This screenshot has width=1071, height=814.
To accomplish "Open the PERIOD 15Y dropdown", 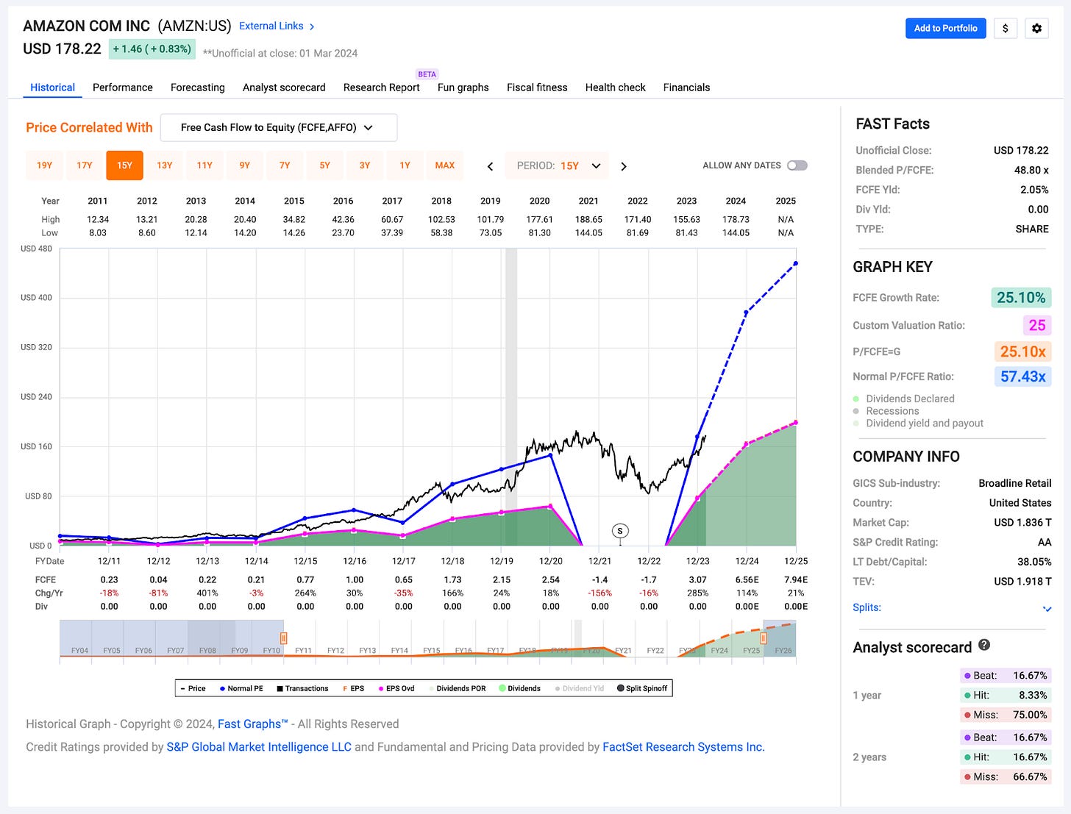I will pyautogui.click(x=558, y=166).
